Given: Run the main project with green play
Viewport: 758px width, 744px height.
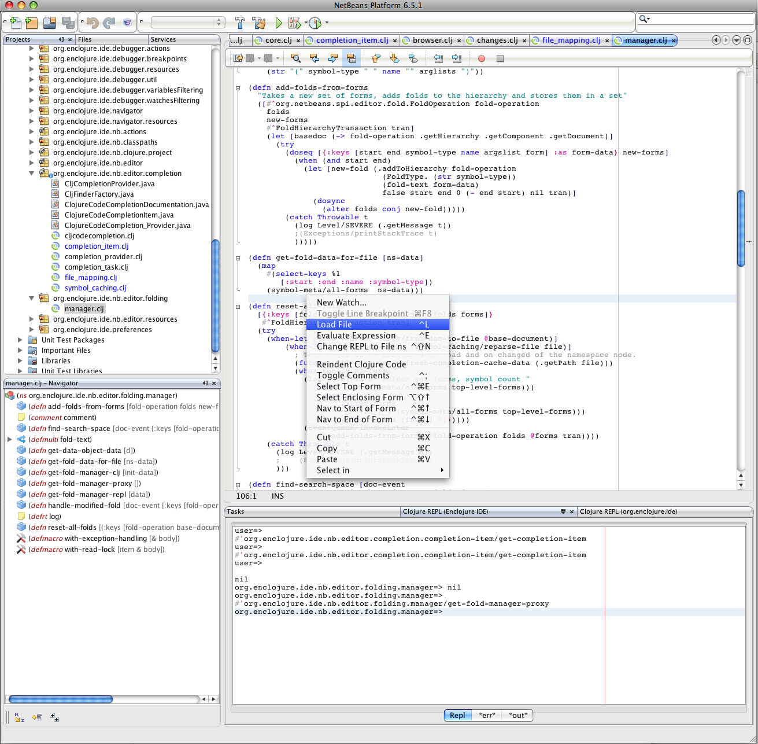Looking at the screenshot, I should tap(279, 23).
